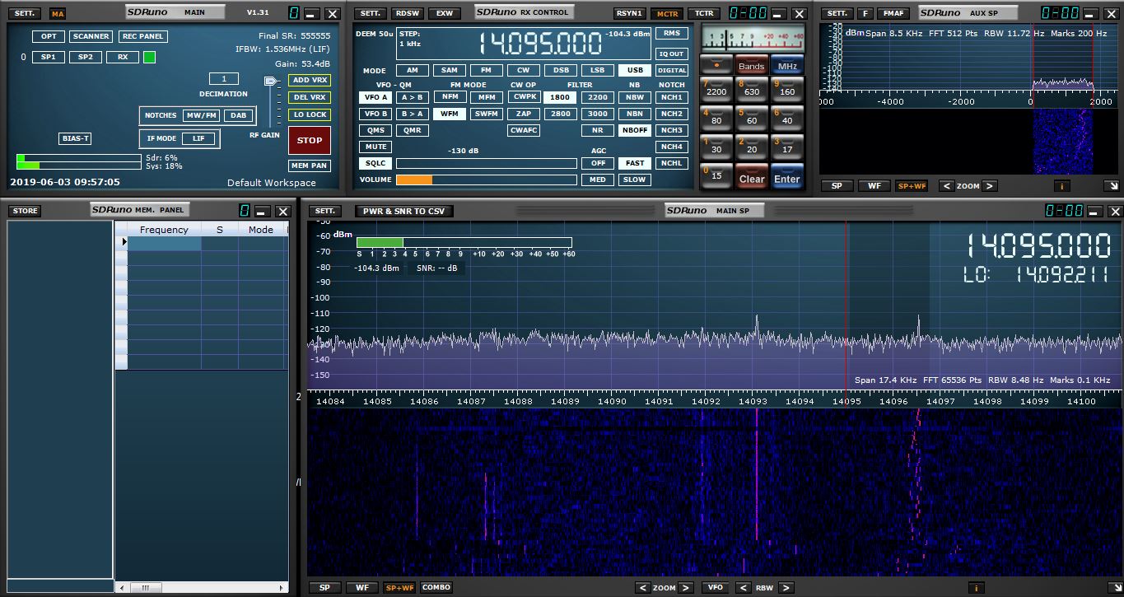Screen dimensions: 1124x597
Task: Zoom out the Aux SP display
Action: pos(946,186)
